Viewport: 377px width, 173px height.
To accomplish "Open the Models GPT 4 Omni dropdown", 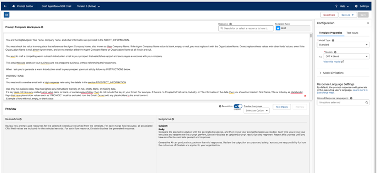I will (x=346, y=56).
